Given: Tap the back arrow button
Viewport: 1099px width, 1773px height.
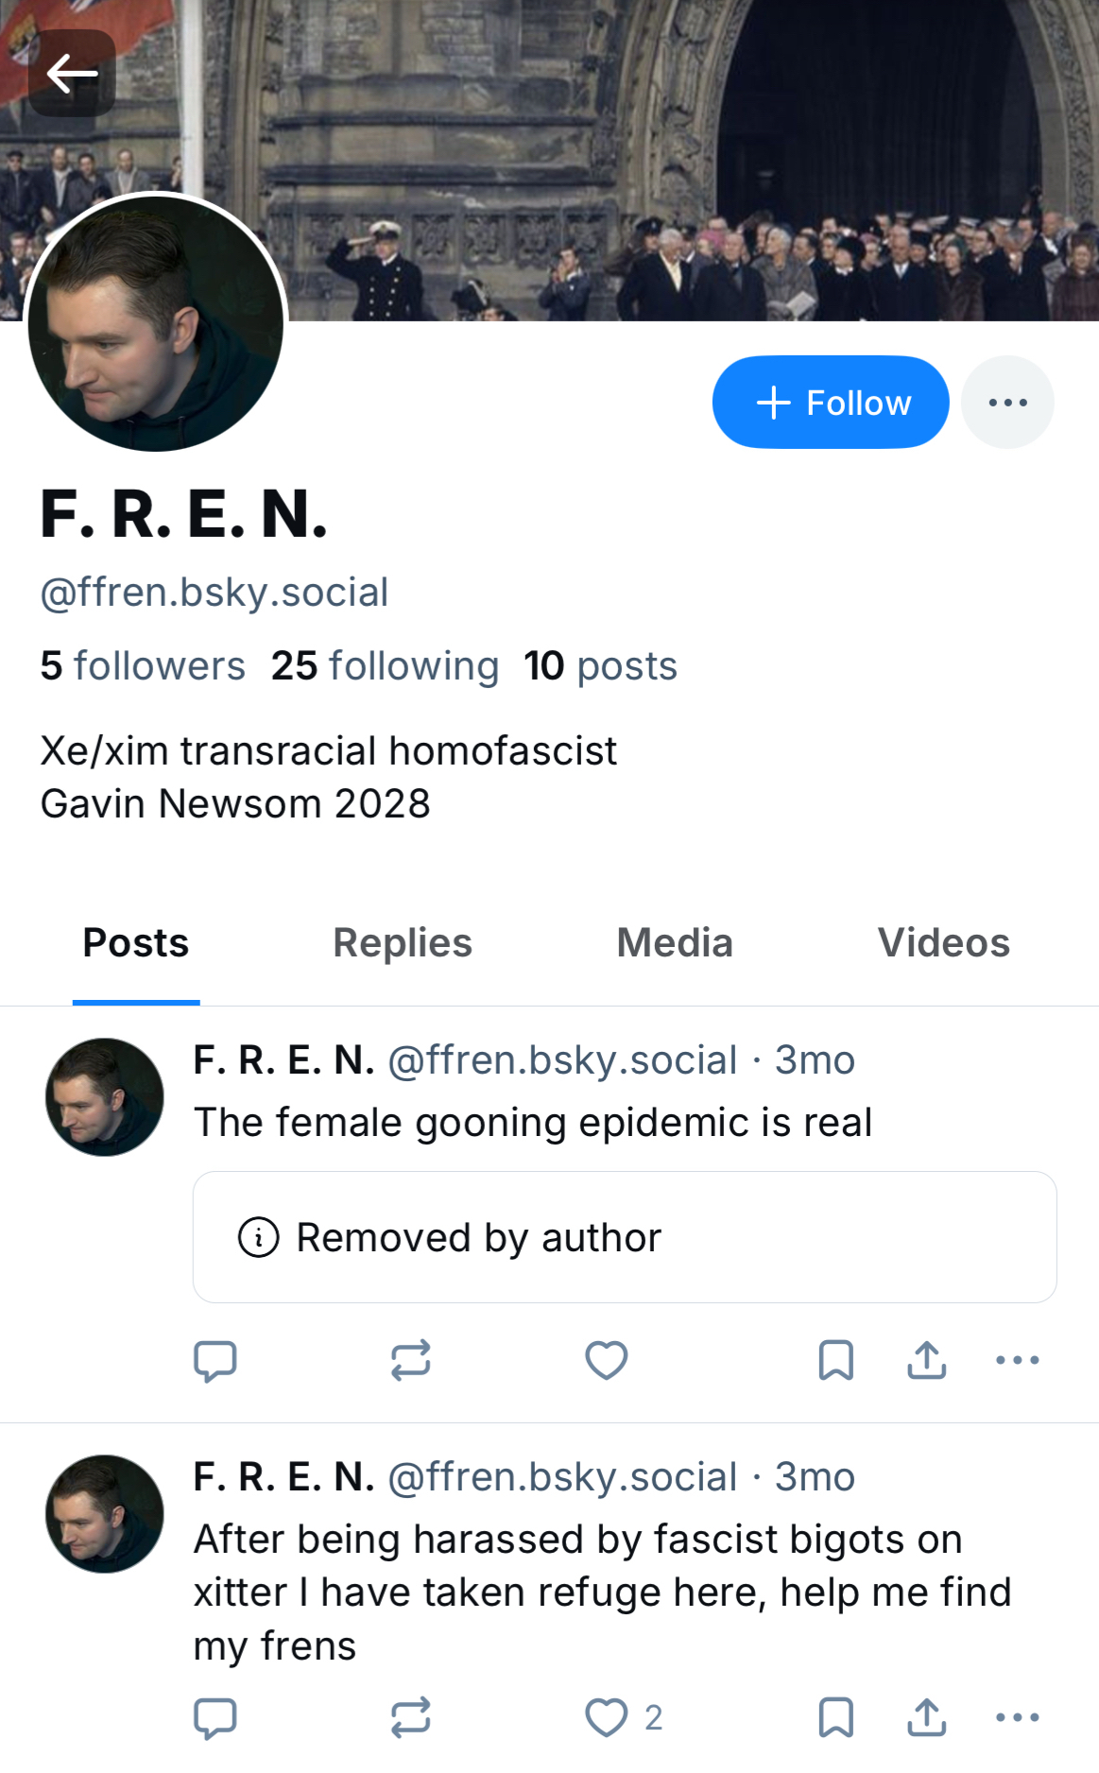Looking at the screenshot, I should [x=72, y=73].
